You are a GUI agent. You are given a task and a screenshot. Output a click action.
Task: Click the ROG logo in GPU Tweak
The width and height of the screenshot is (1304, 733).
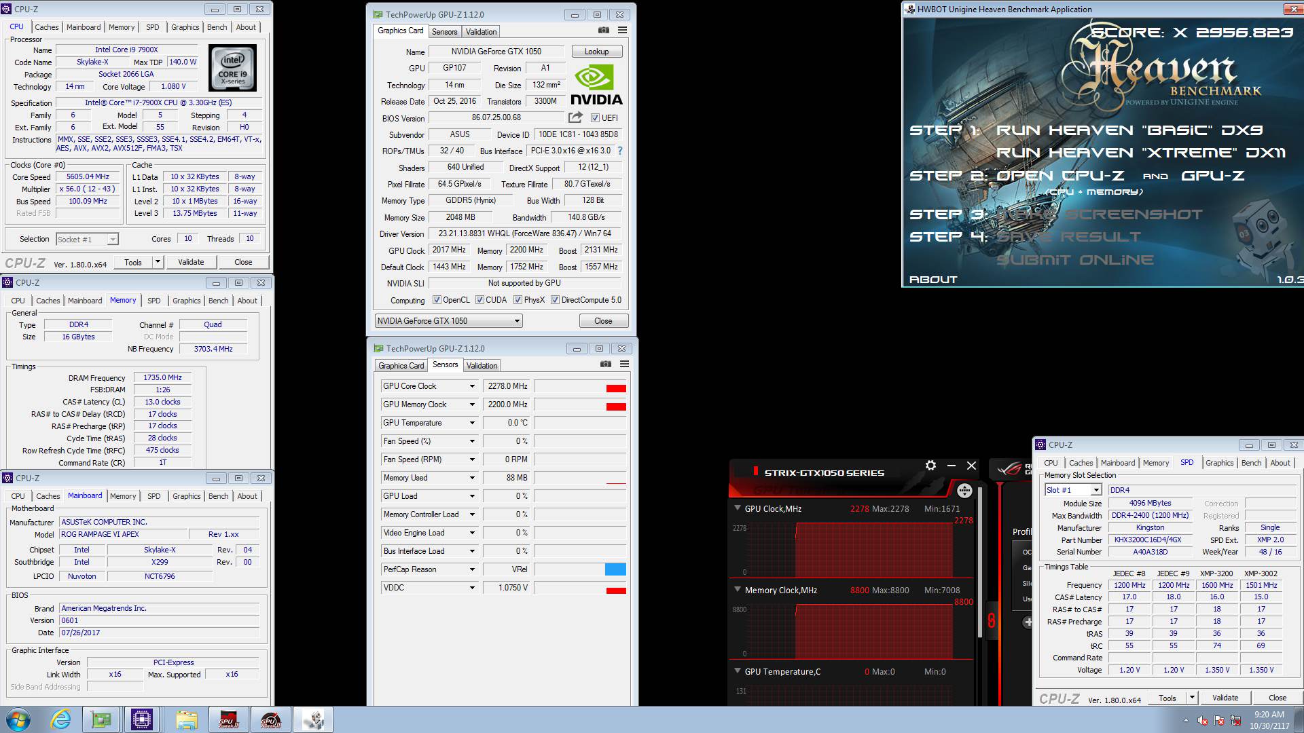pos(1009,469)
